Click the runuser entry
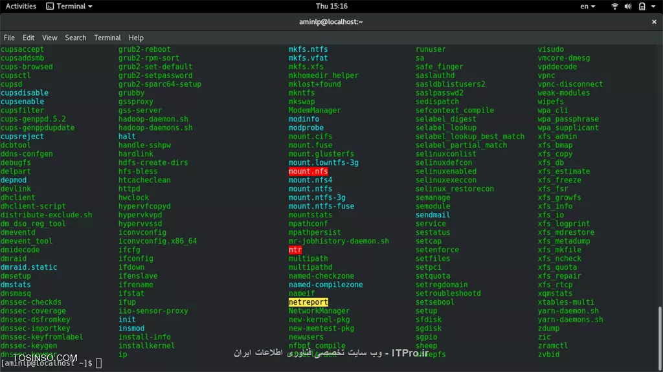The height and width of the screenshot is (372, 663). [431, 49]
